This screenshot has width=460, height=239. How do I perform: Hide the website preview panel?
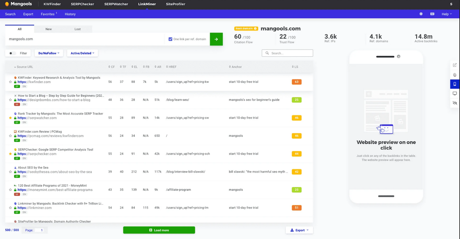(455, 103)
